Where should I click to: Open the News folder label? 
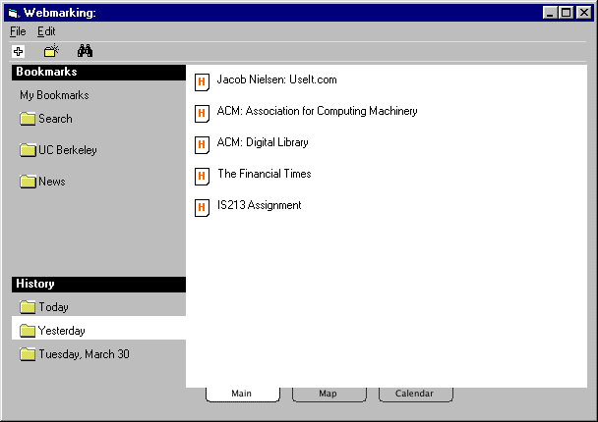pos(52,182)
